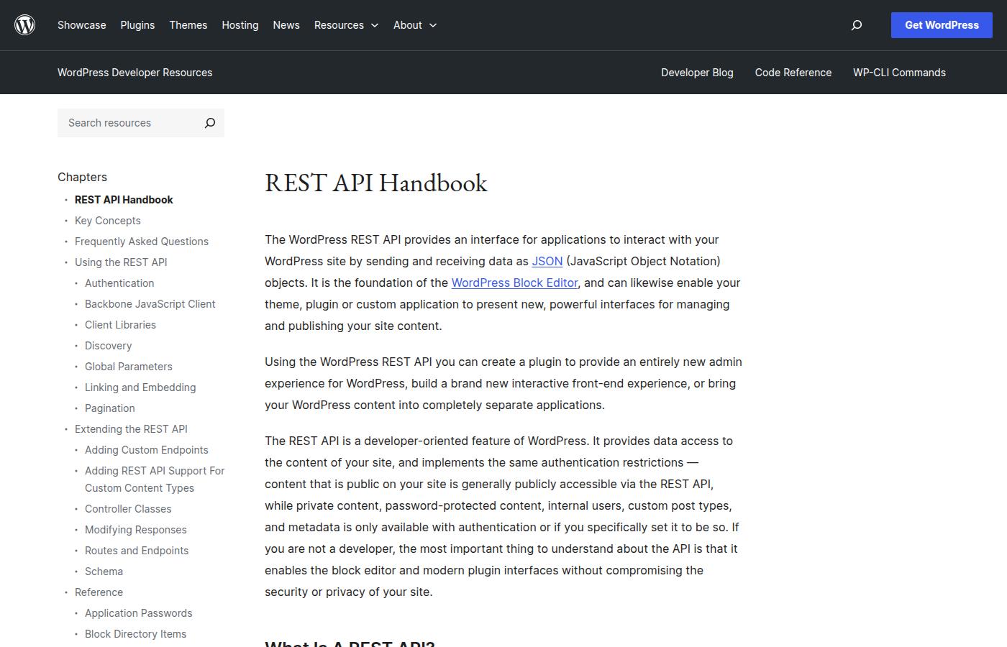Open the Client Libraries chapter

click(x=120, y=325)
